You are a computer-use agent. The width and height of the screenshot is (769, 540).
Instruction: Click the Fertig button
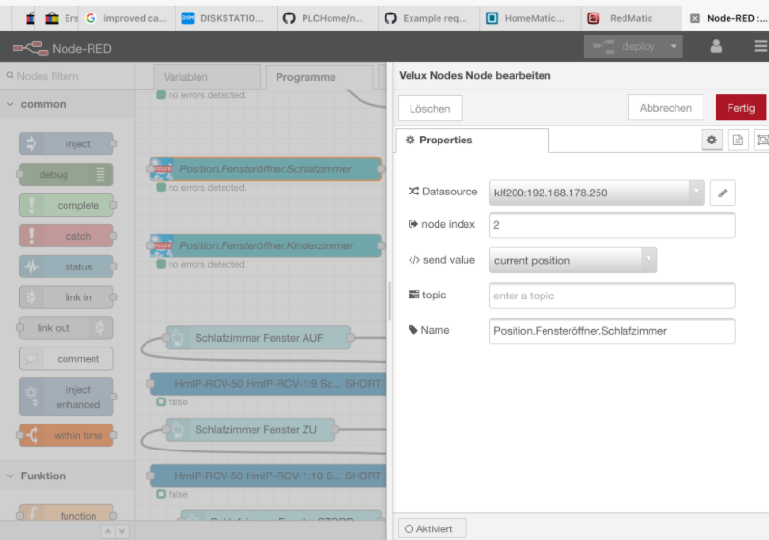point(741,108)
